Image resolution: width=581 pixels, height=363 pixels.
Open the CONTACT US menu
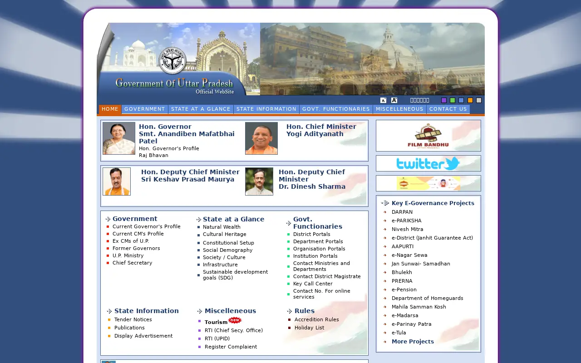(x=448, y=109)
